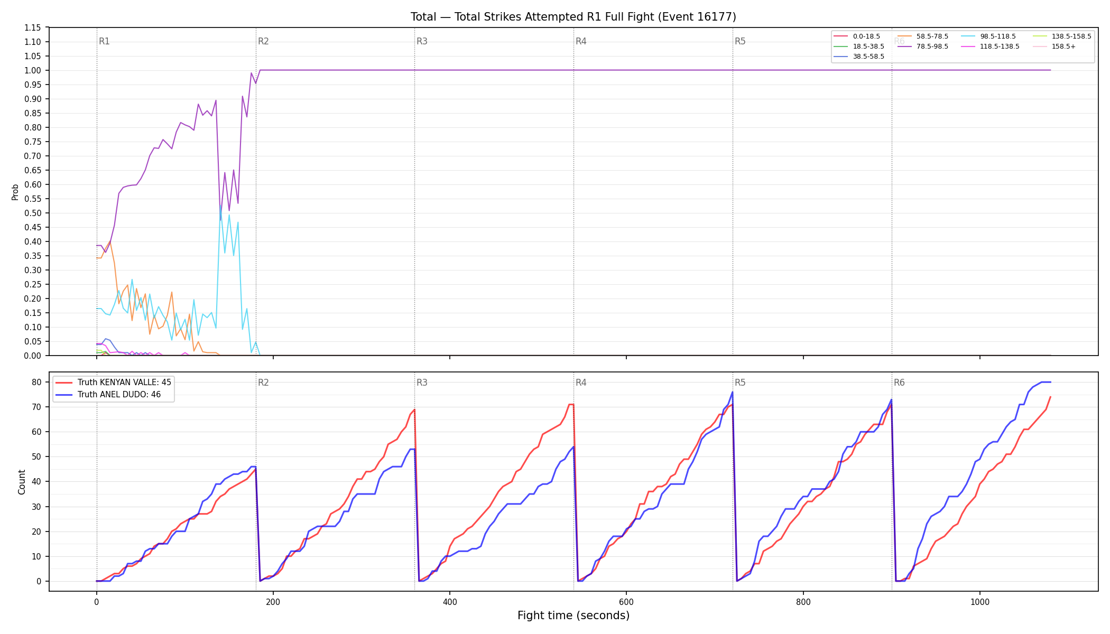
Task: Click the 0.75 tick on Prob axis
Action: [33, 142]
